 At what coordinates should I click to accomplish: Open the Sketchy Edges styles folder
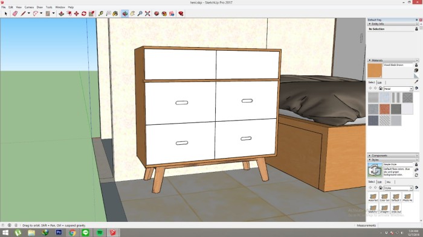click(373, 209)
